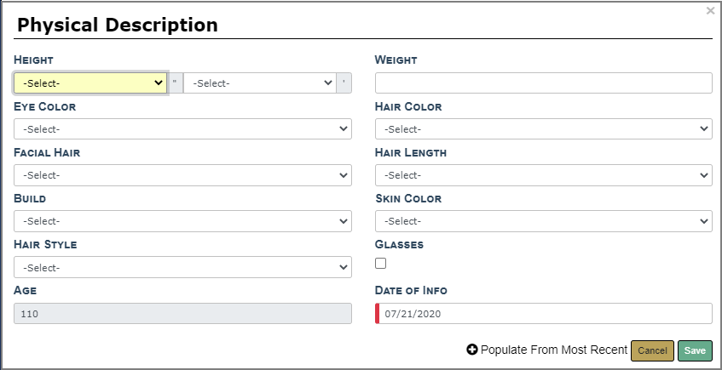Click the Physical Description heading

tap(118, 25)
